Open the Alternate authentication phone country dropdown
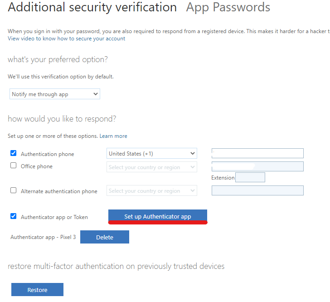Image resolution: width=330 pixels, height=302 pixels. coord(152,191)
